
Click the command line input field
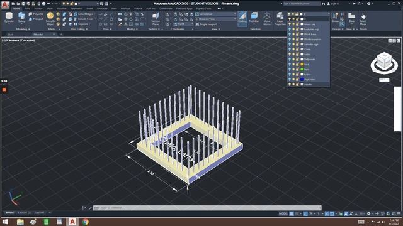207,208
